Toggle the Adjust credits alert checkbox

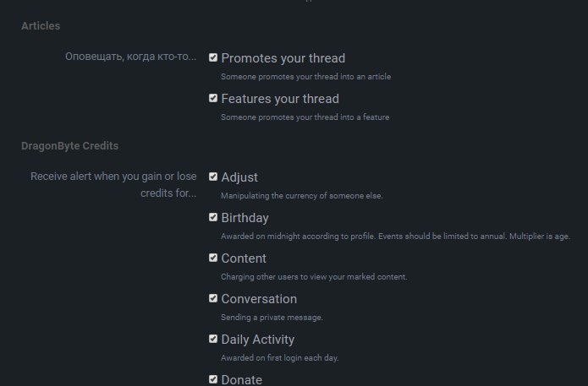pyautogui.click(x=213, y=177)
